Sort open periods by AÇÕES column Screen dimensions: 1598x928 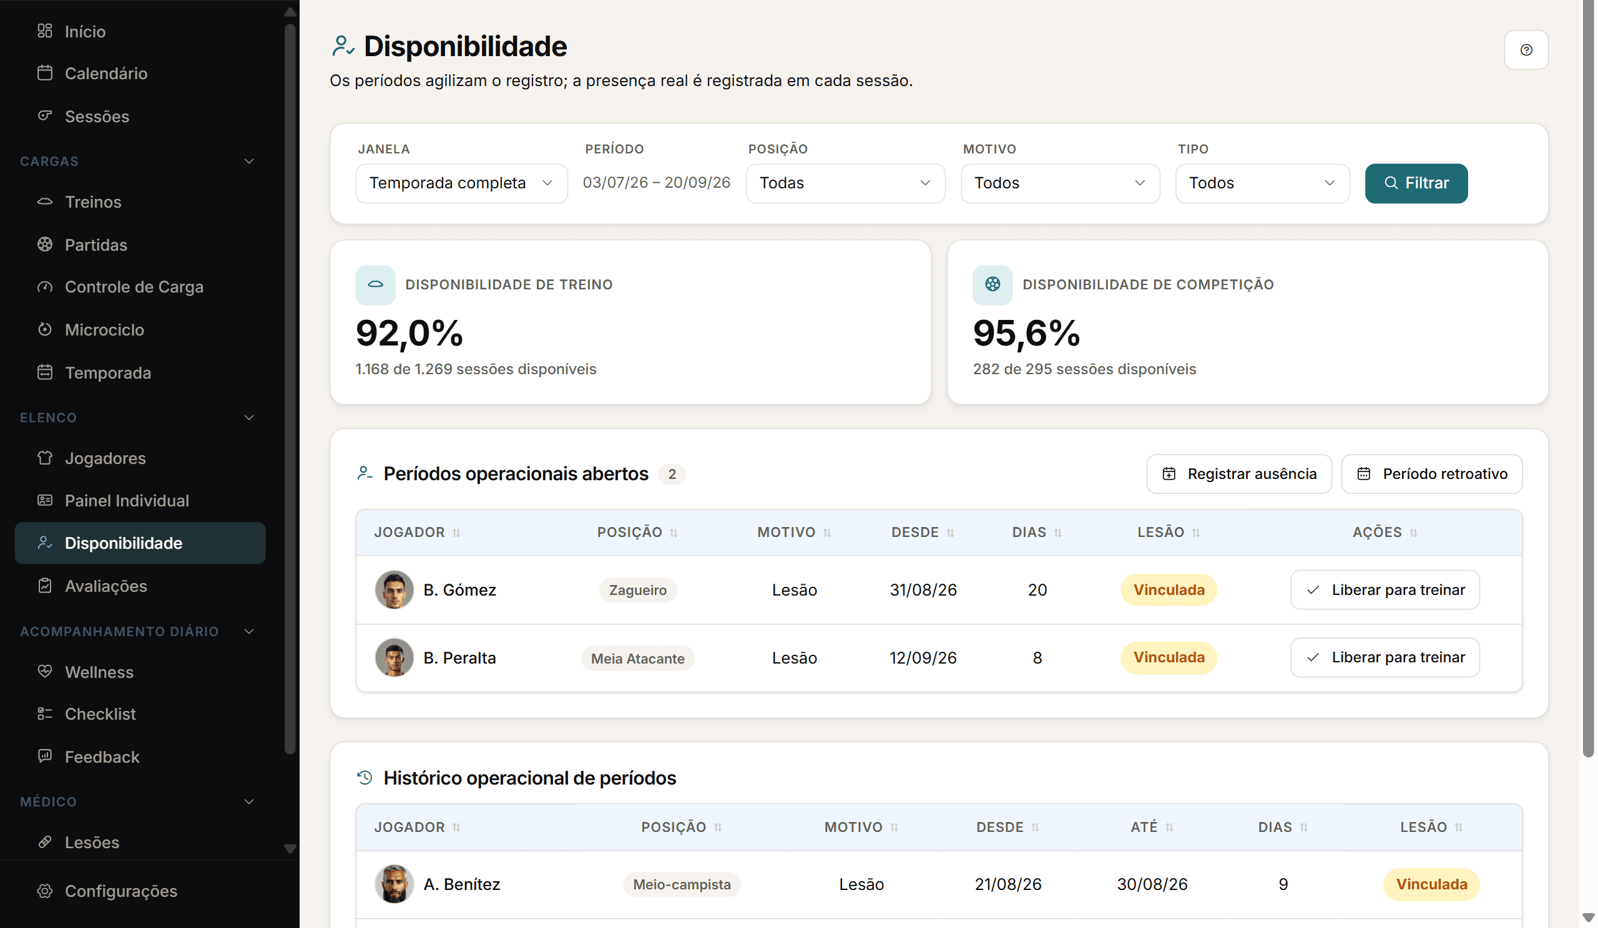pos(1385,532)
